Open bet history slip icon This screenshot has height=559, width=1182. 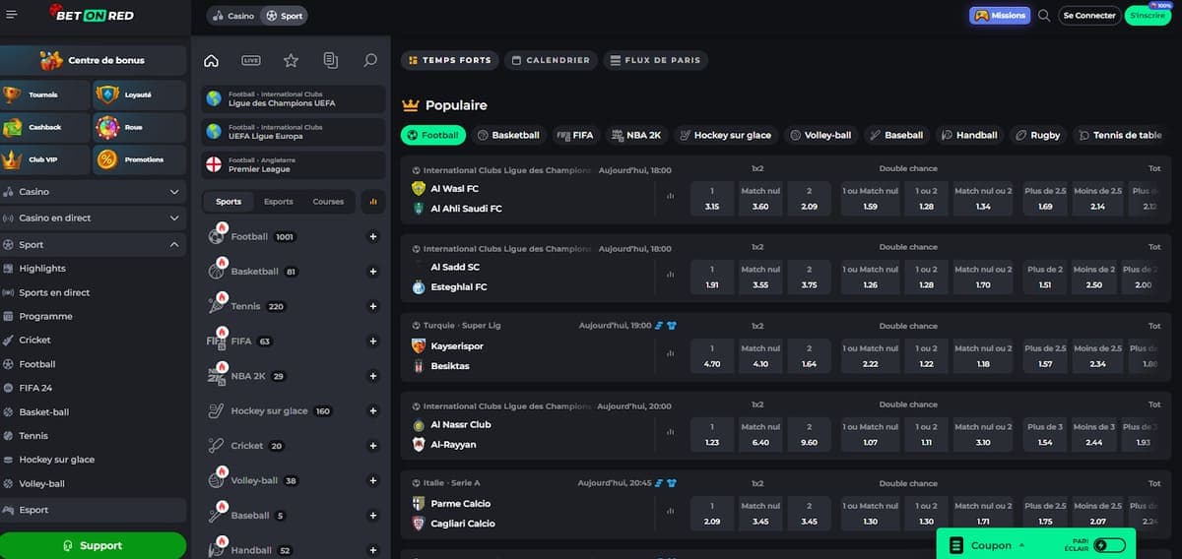[331, 60]
